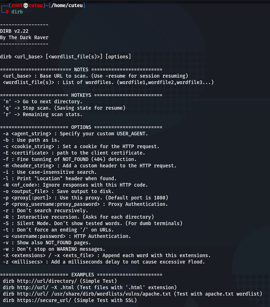This screenshot has width=270, height=307.
Task: Click the OPTIONS section header
Action: 81,127
